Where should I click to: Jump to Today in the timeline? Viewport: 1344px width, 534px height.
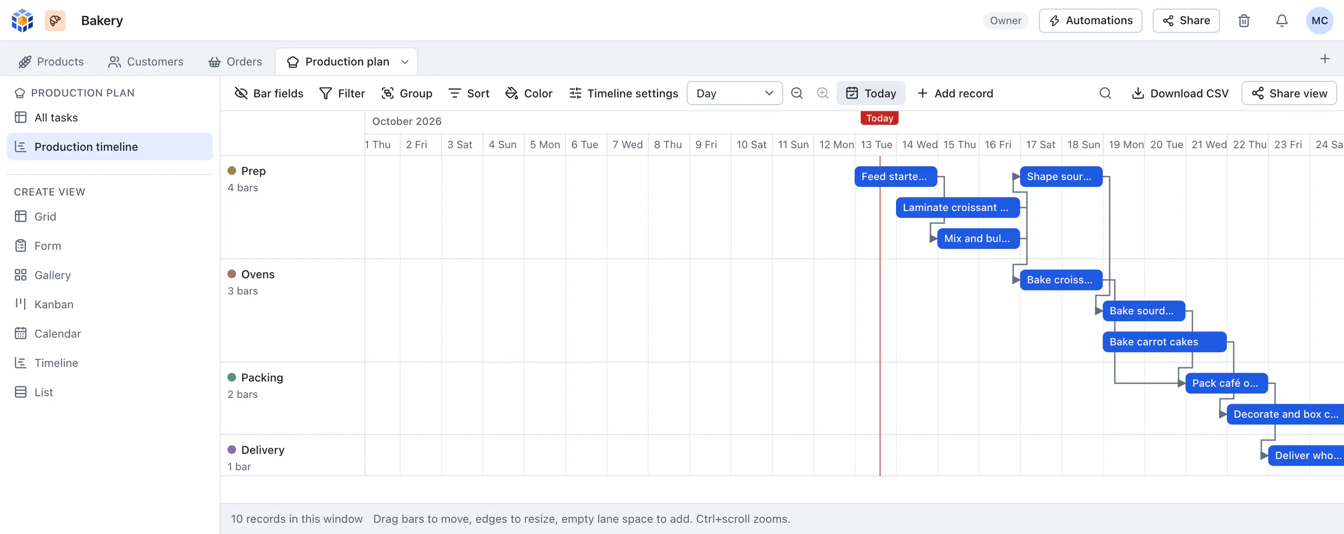click(x=871, y=93)
